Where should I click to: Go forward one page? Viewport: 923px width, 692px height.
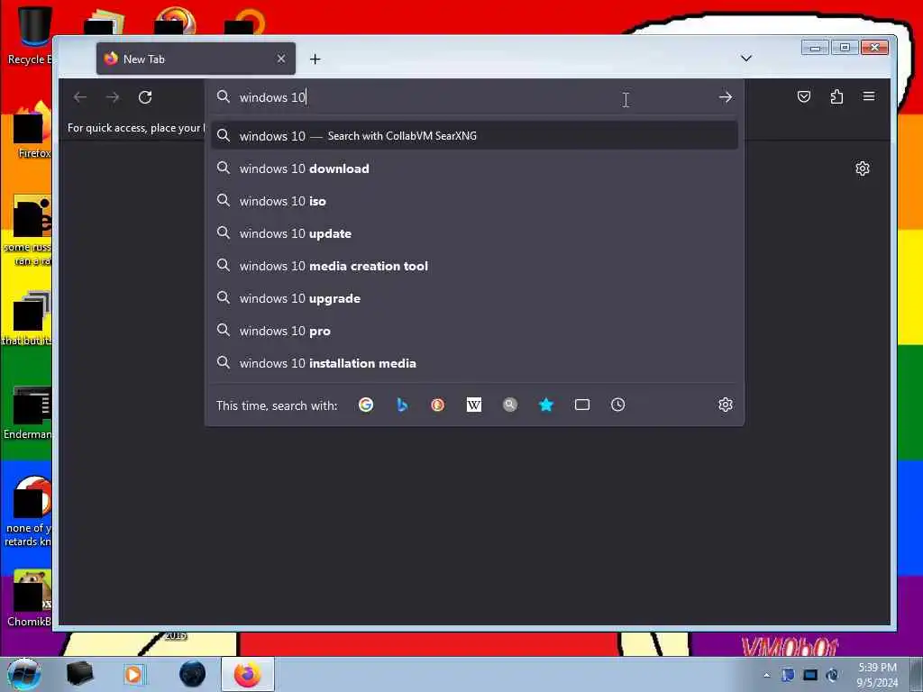tap(113, 97)
